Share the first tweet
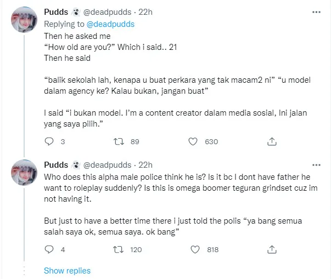331x279 pixels. point(271,141)
